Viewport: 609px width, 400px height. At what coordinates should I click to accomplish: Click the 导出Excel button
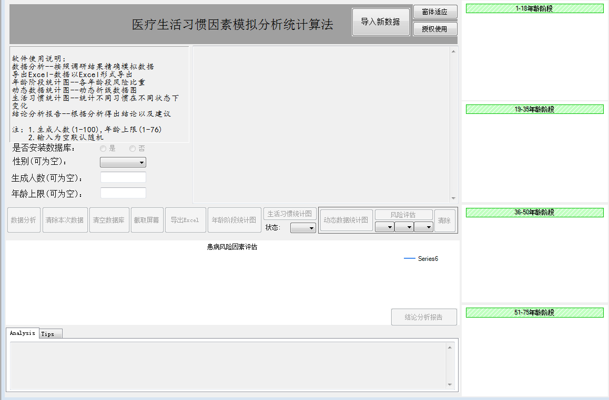[x=185, y=220]
